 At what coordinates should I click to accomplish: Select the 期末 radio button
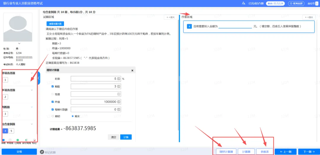coord(73,116)
